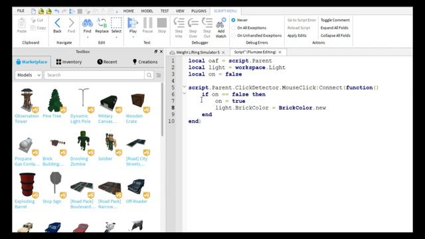Click Toggle Comment action
Viewport: 425px width, 239px height.
click(335, 20)
